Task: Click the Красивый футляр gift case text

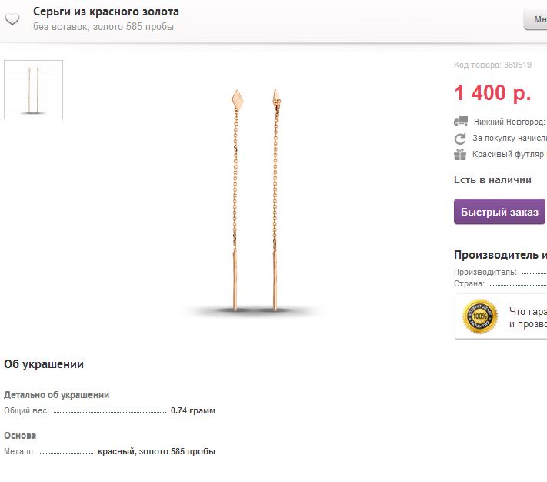Action: pos(509,155)
